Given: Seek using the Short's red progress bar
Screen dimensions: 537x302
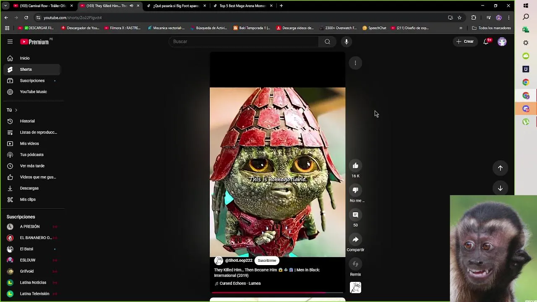Looking at the screenshot, I should pyautogui.click(x=277, y=292).
